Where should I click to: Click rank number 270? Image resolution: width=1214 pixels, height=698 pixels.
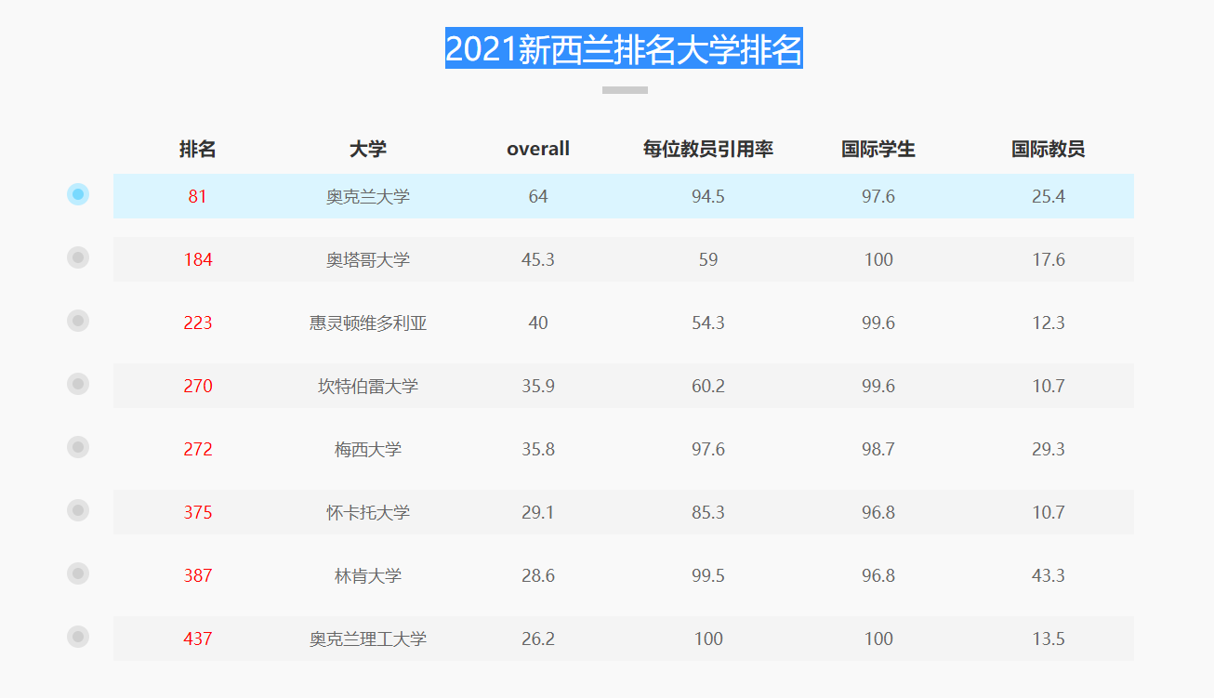198,386
